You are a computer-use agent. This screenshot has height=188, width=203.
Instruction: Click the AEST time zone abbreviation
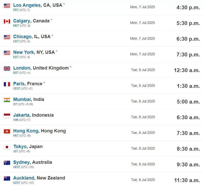point(17,167)
